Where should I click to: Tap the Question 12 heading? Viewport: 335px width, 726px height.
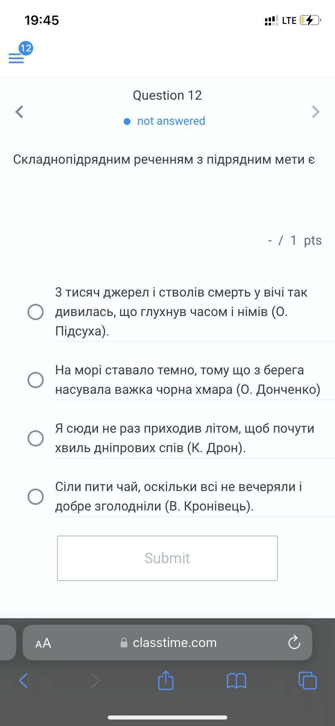pyautogui.click(x=167, y=95)
